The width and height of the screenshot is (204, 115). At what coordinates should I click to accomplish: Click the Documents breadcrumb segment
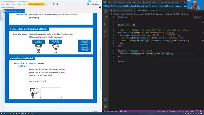(x=138, y=14)
